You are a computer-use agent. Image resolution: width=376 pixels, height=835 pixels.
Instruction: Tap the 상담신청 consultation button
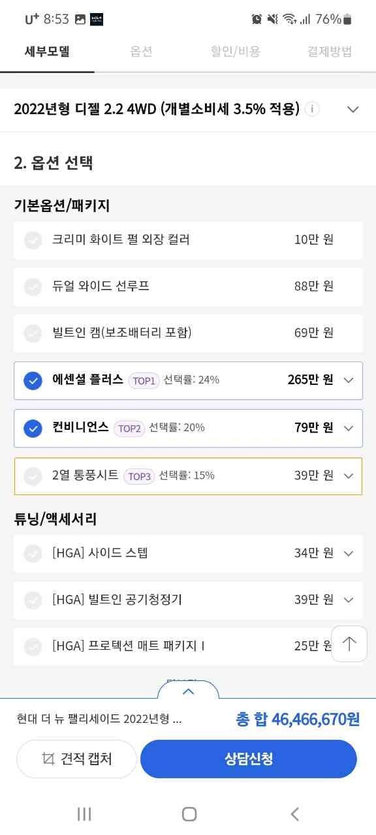[x=248, y=759]
